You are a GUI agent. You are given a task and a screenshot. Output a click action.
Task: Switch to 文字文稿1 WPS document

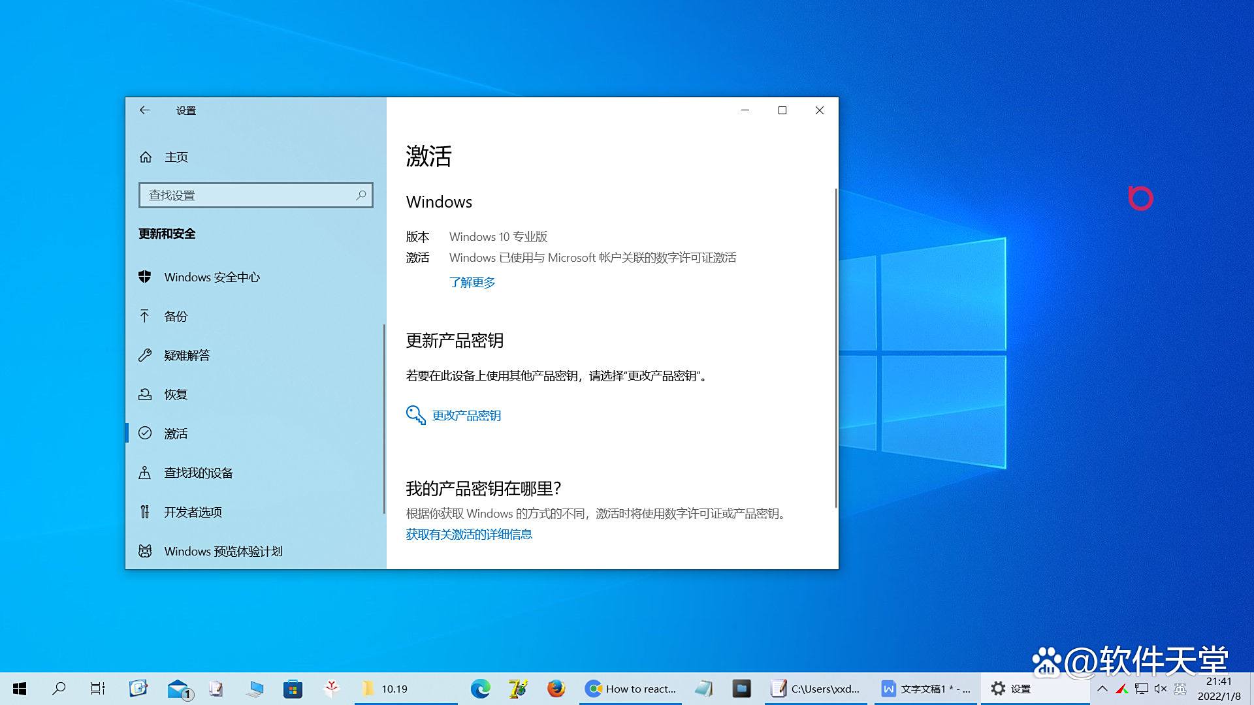[x=926, y=689]
